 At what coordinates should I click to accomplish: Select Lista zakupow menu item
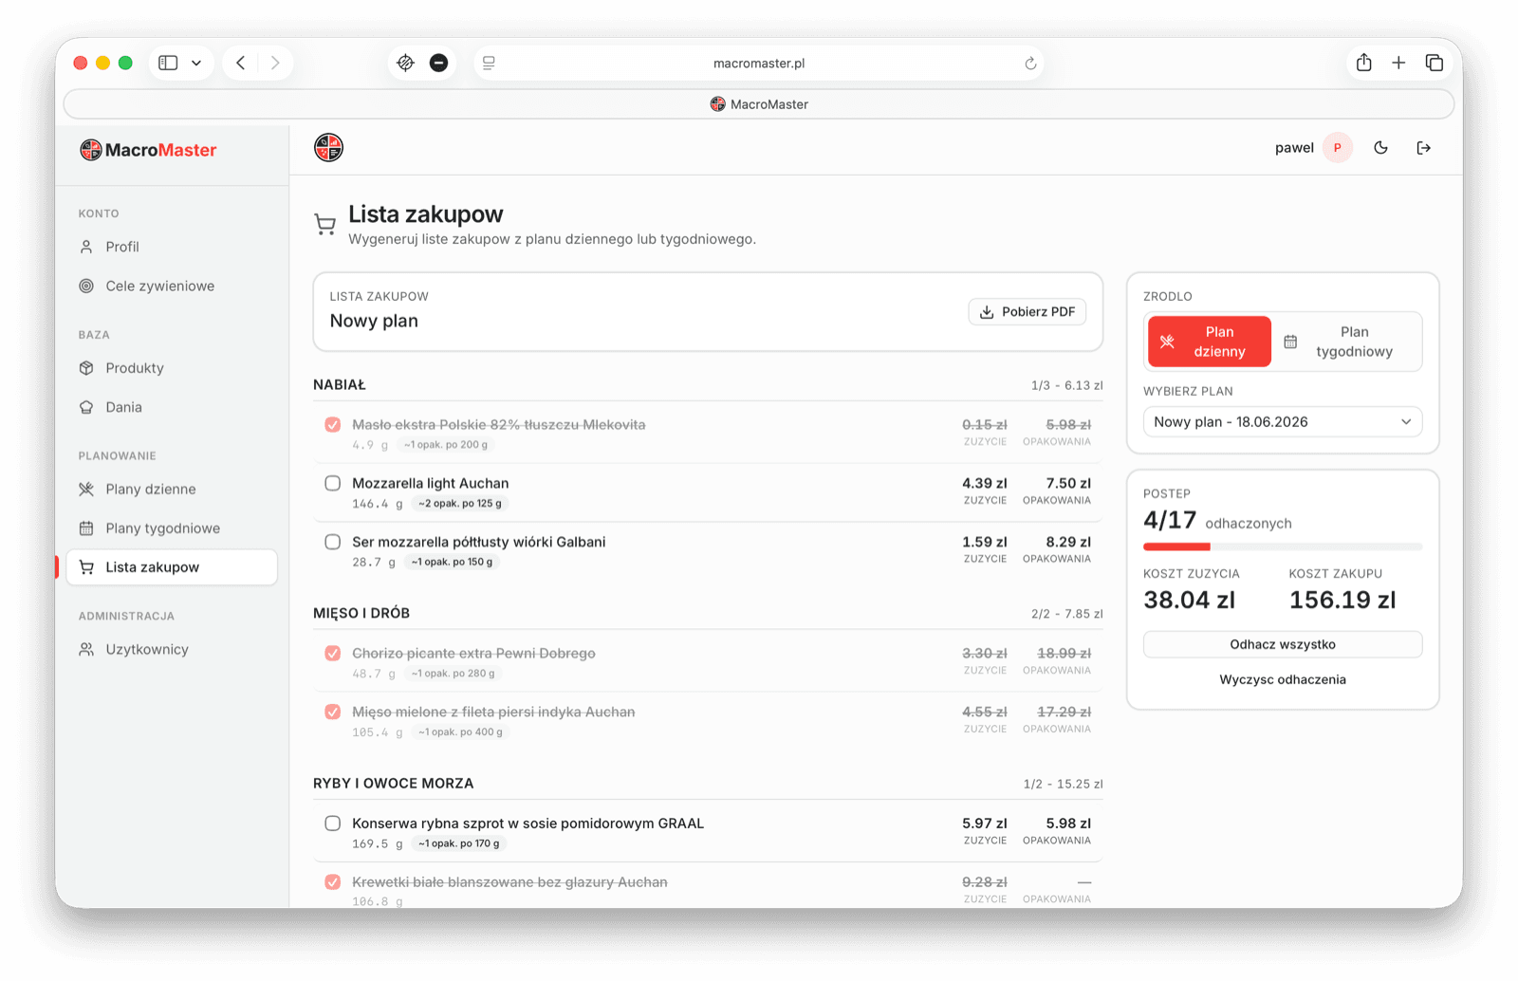pyautogui.click(x=172, y=567)
